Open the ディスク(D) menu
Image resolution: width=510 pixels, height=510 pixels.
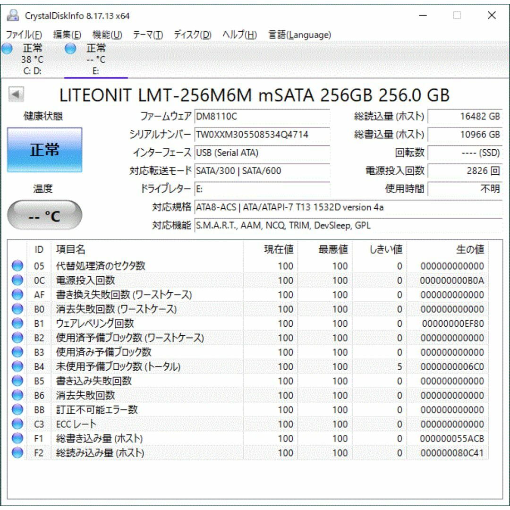coord(193,34)
